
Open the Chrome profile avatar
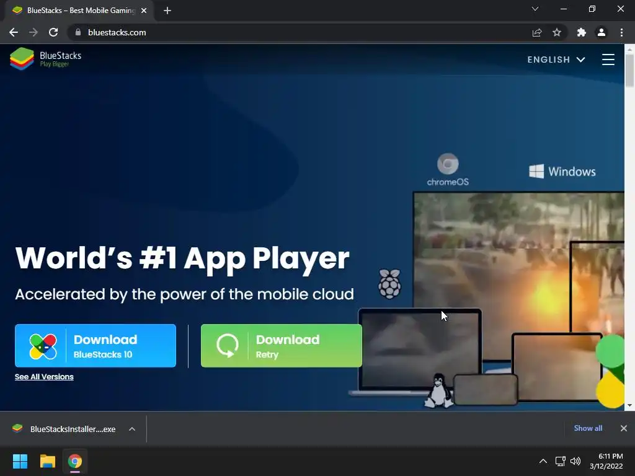pyautogui.click(x=602, y=32)
